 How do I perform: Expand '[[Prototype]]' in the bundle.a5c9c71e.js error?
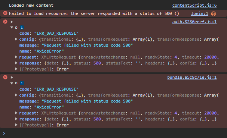16,125
